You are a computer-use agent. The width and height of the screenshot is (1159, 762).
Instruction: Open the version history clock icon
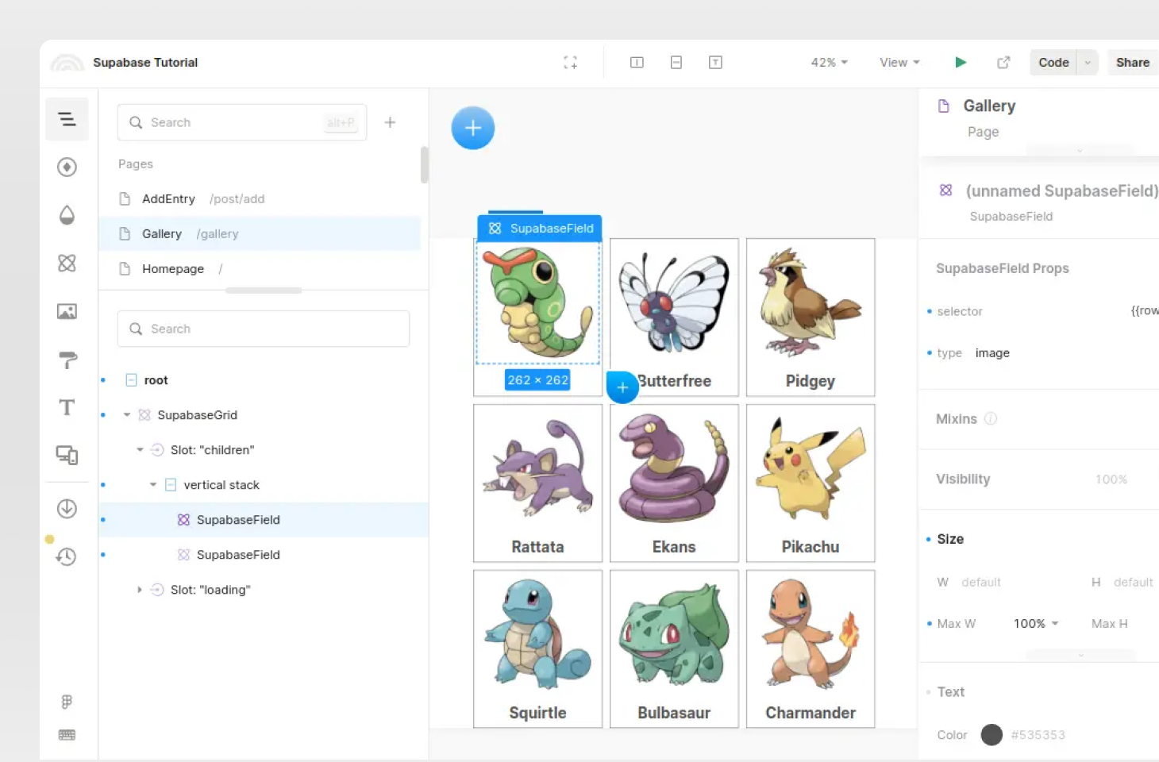pos(67,556)
